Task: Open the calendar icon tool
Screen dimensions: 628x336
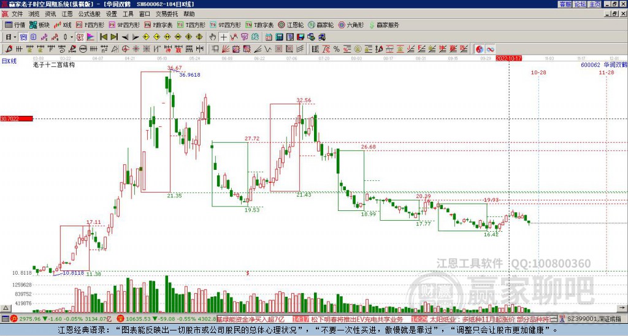Action: pos(269,37)
